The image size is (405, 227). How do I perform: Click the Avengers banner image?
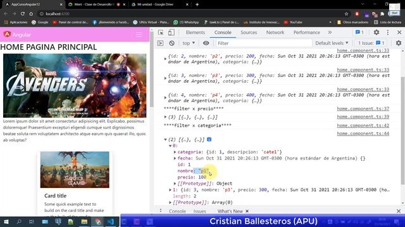pyautogui.click(x=75, y=86)
